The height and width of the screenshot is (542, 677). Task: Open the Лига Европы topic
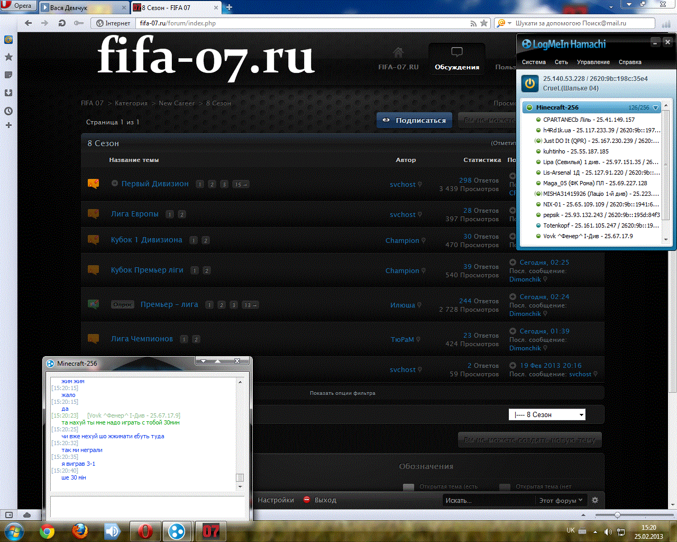coord(135,214)
